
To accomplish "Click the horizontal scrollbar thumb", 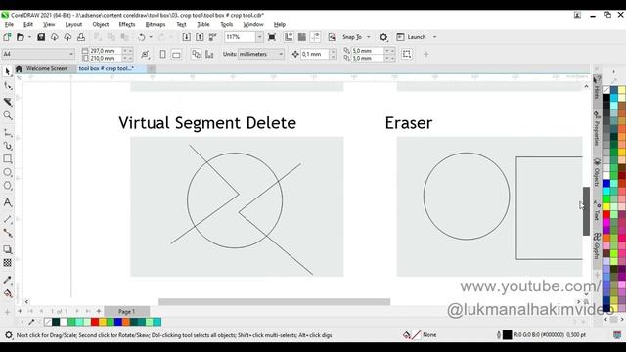I will (274, 302).
